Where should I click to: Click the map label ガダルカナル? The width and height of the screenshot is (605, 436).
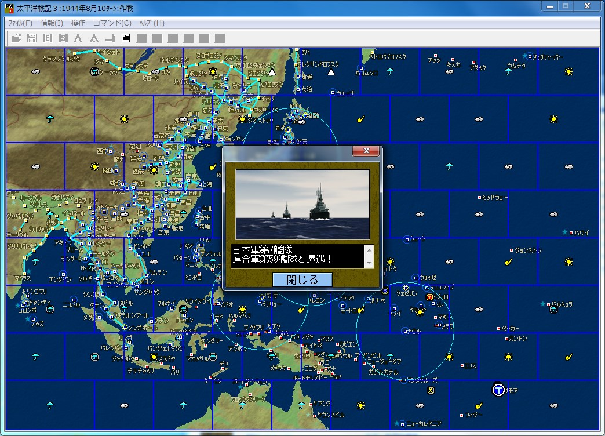(x=383, y=372)
